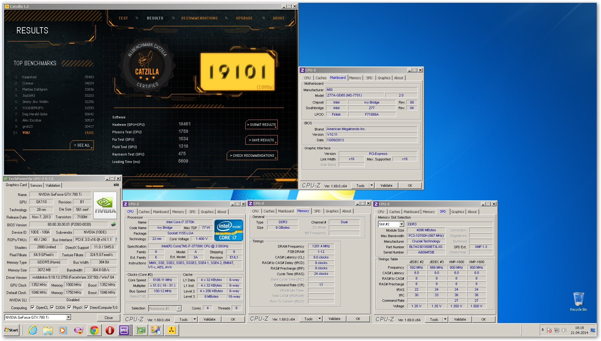Toggle the DirectCompute 5.0 checkbox
The image size is (601, 341).
pyautogui.click(x=86, y=308)
